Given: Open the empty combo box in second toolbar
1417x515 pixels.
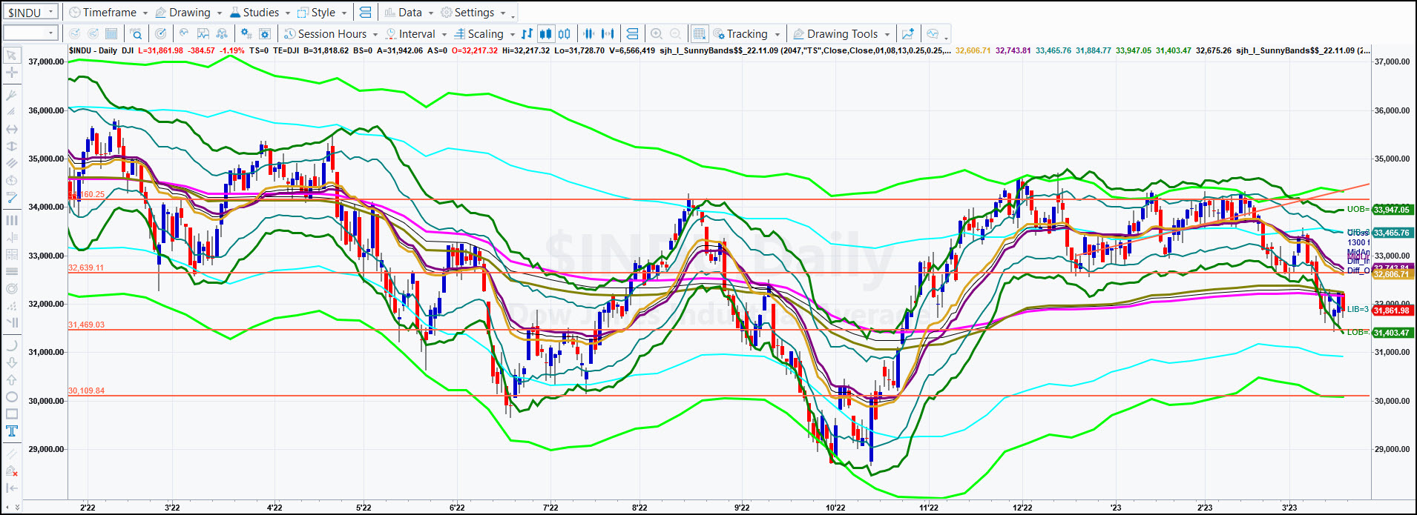Looking at the screenshot, I should 30,33.
